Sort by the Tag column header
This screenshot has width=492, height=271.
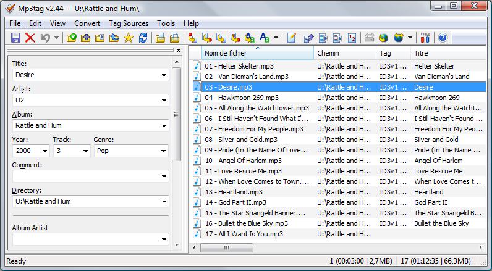pyautogui.click(x=394, y=53)
